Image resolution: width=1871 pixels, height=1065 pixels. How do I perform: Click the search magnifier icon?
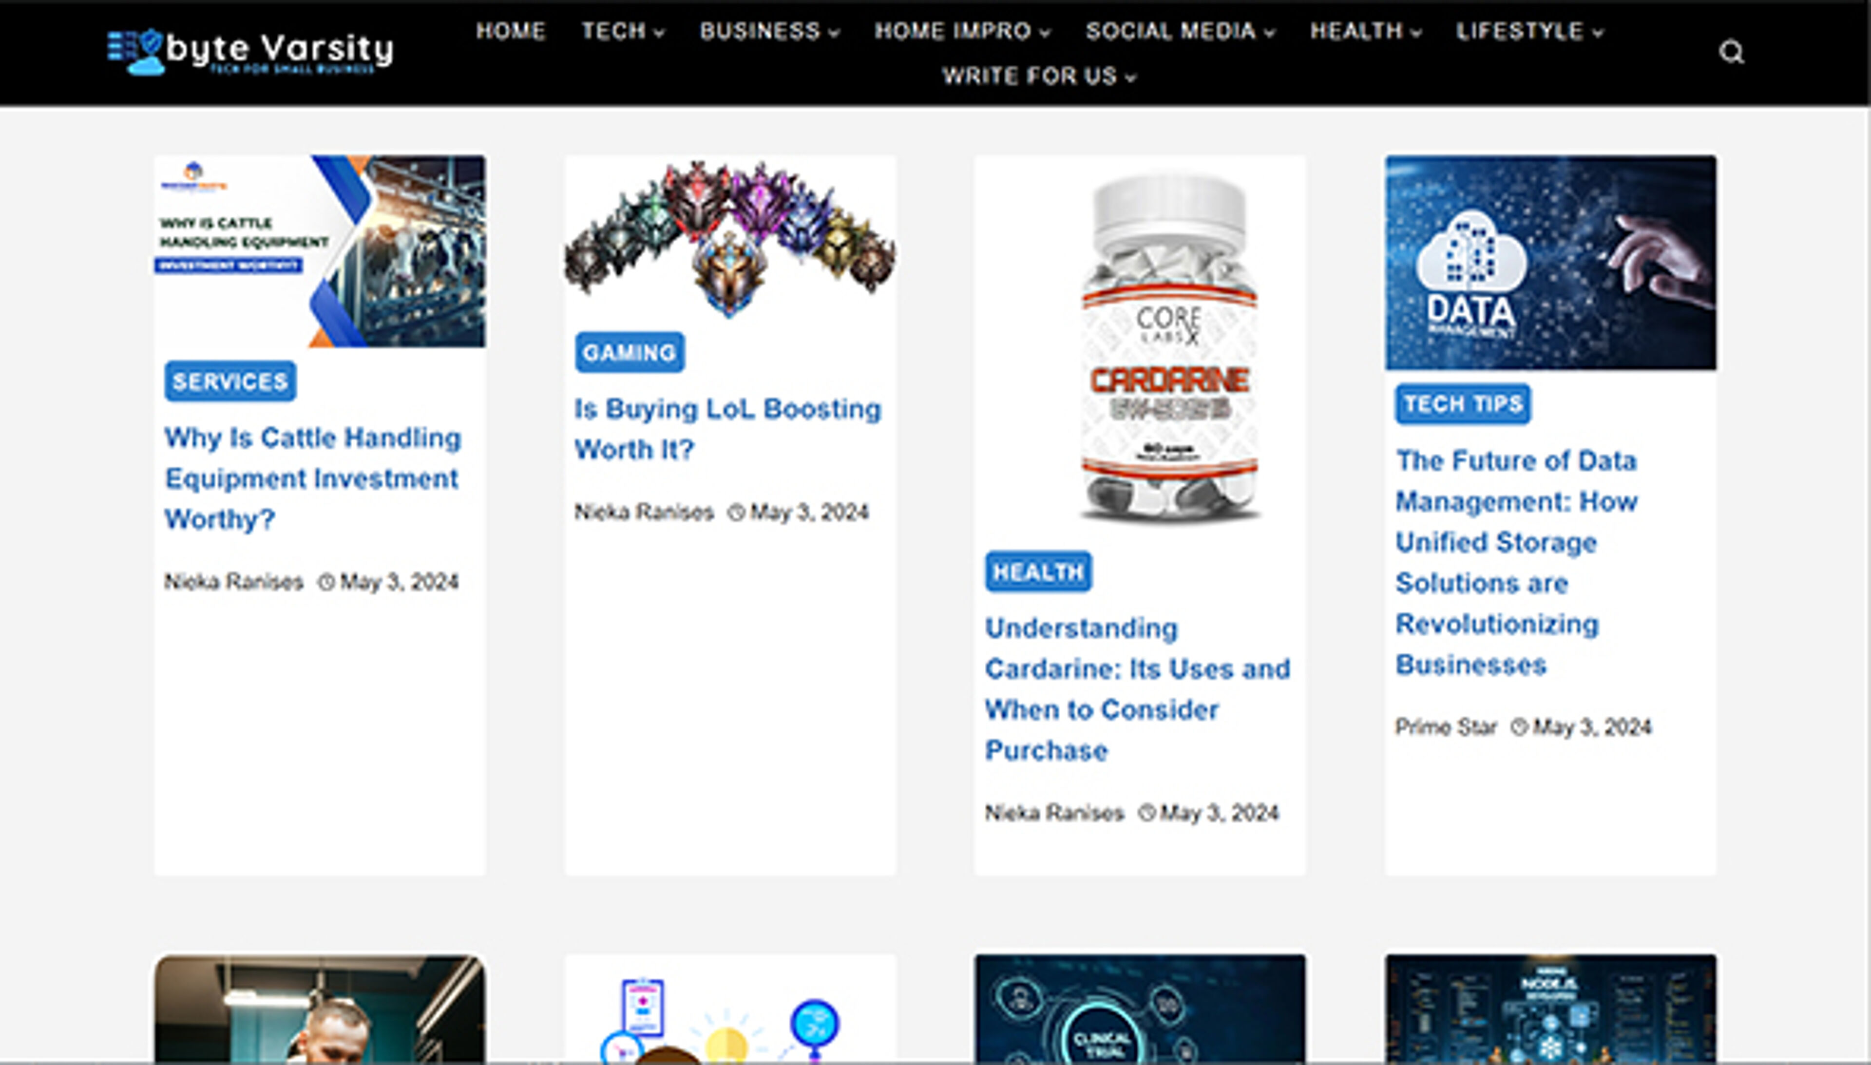click(x=1731, y=53)
